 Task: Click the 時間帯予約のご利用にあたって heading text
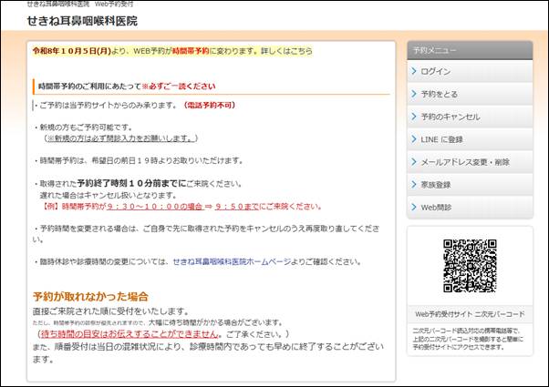(89, 87)
